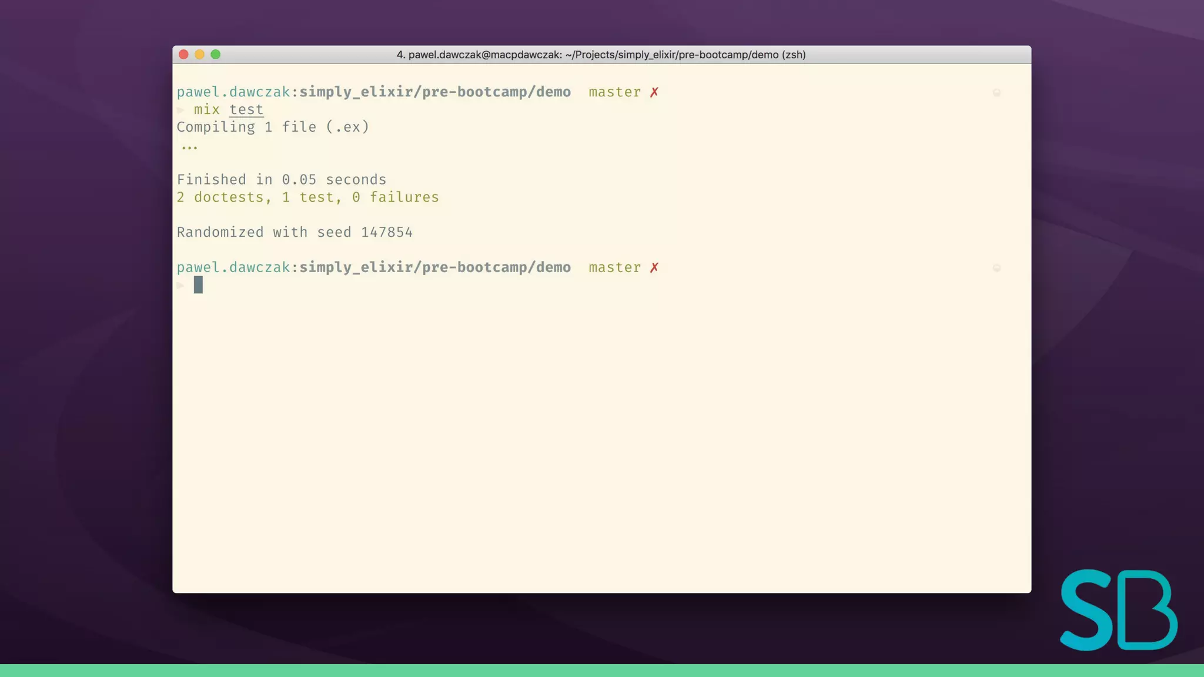Click the terminal block cursor
This screenshot has width=1204, height=677.
pyautogui.click(x=198, y=285)
